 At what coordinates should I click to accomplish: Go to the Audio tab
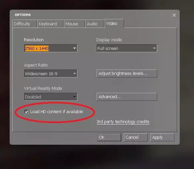click(x=95, y=24)
